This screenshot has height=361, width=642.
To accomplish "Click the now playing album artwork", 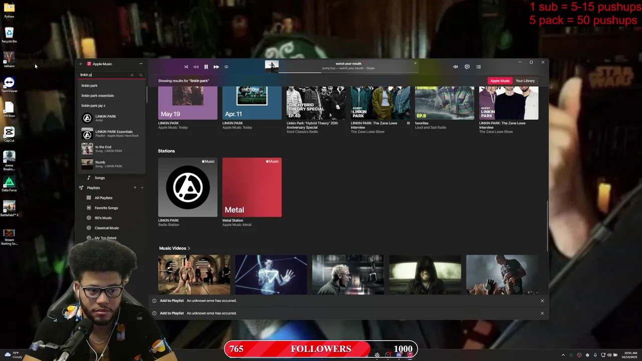I will [272, 67].
